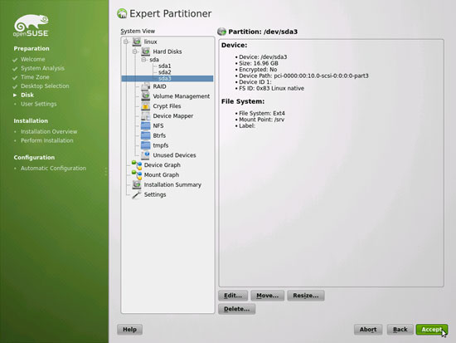Viewport: 456px width, 343px height.
Task: Abort the installation
Action: (368, 330)
